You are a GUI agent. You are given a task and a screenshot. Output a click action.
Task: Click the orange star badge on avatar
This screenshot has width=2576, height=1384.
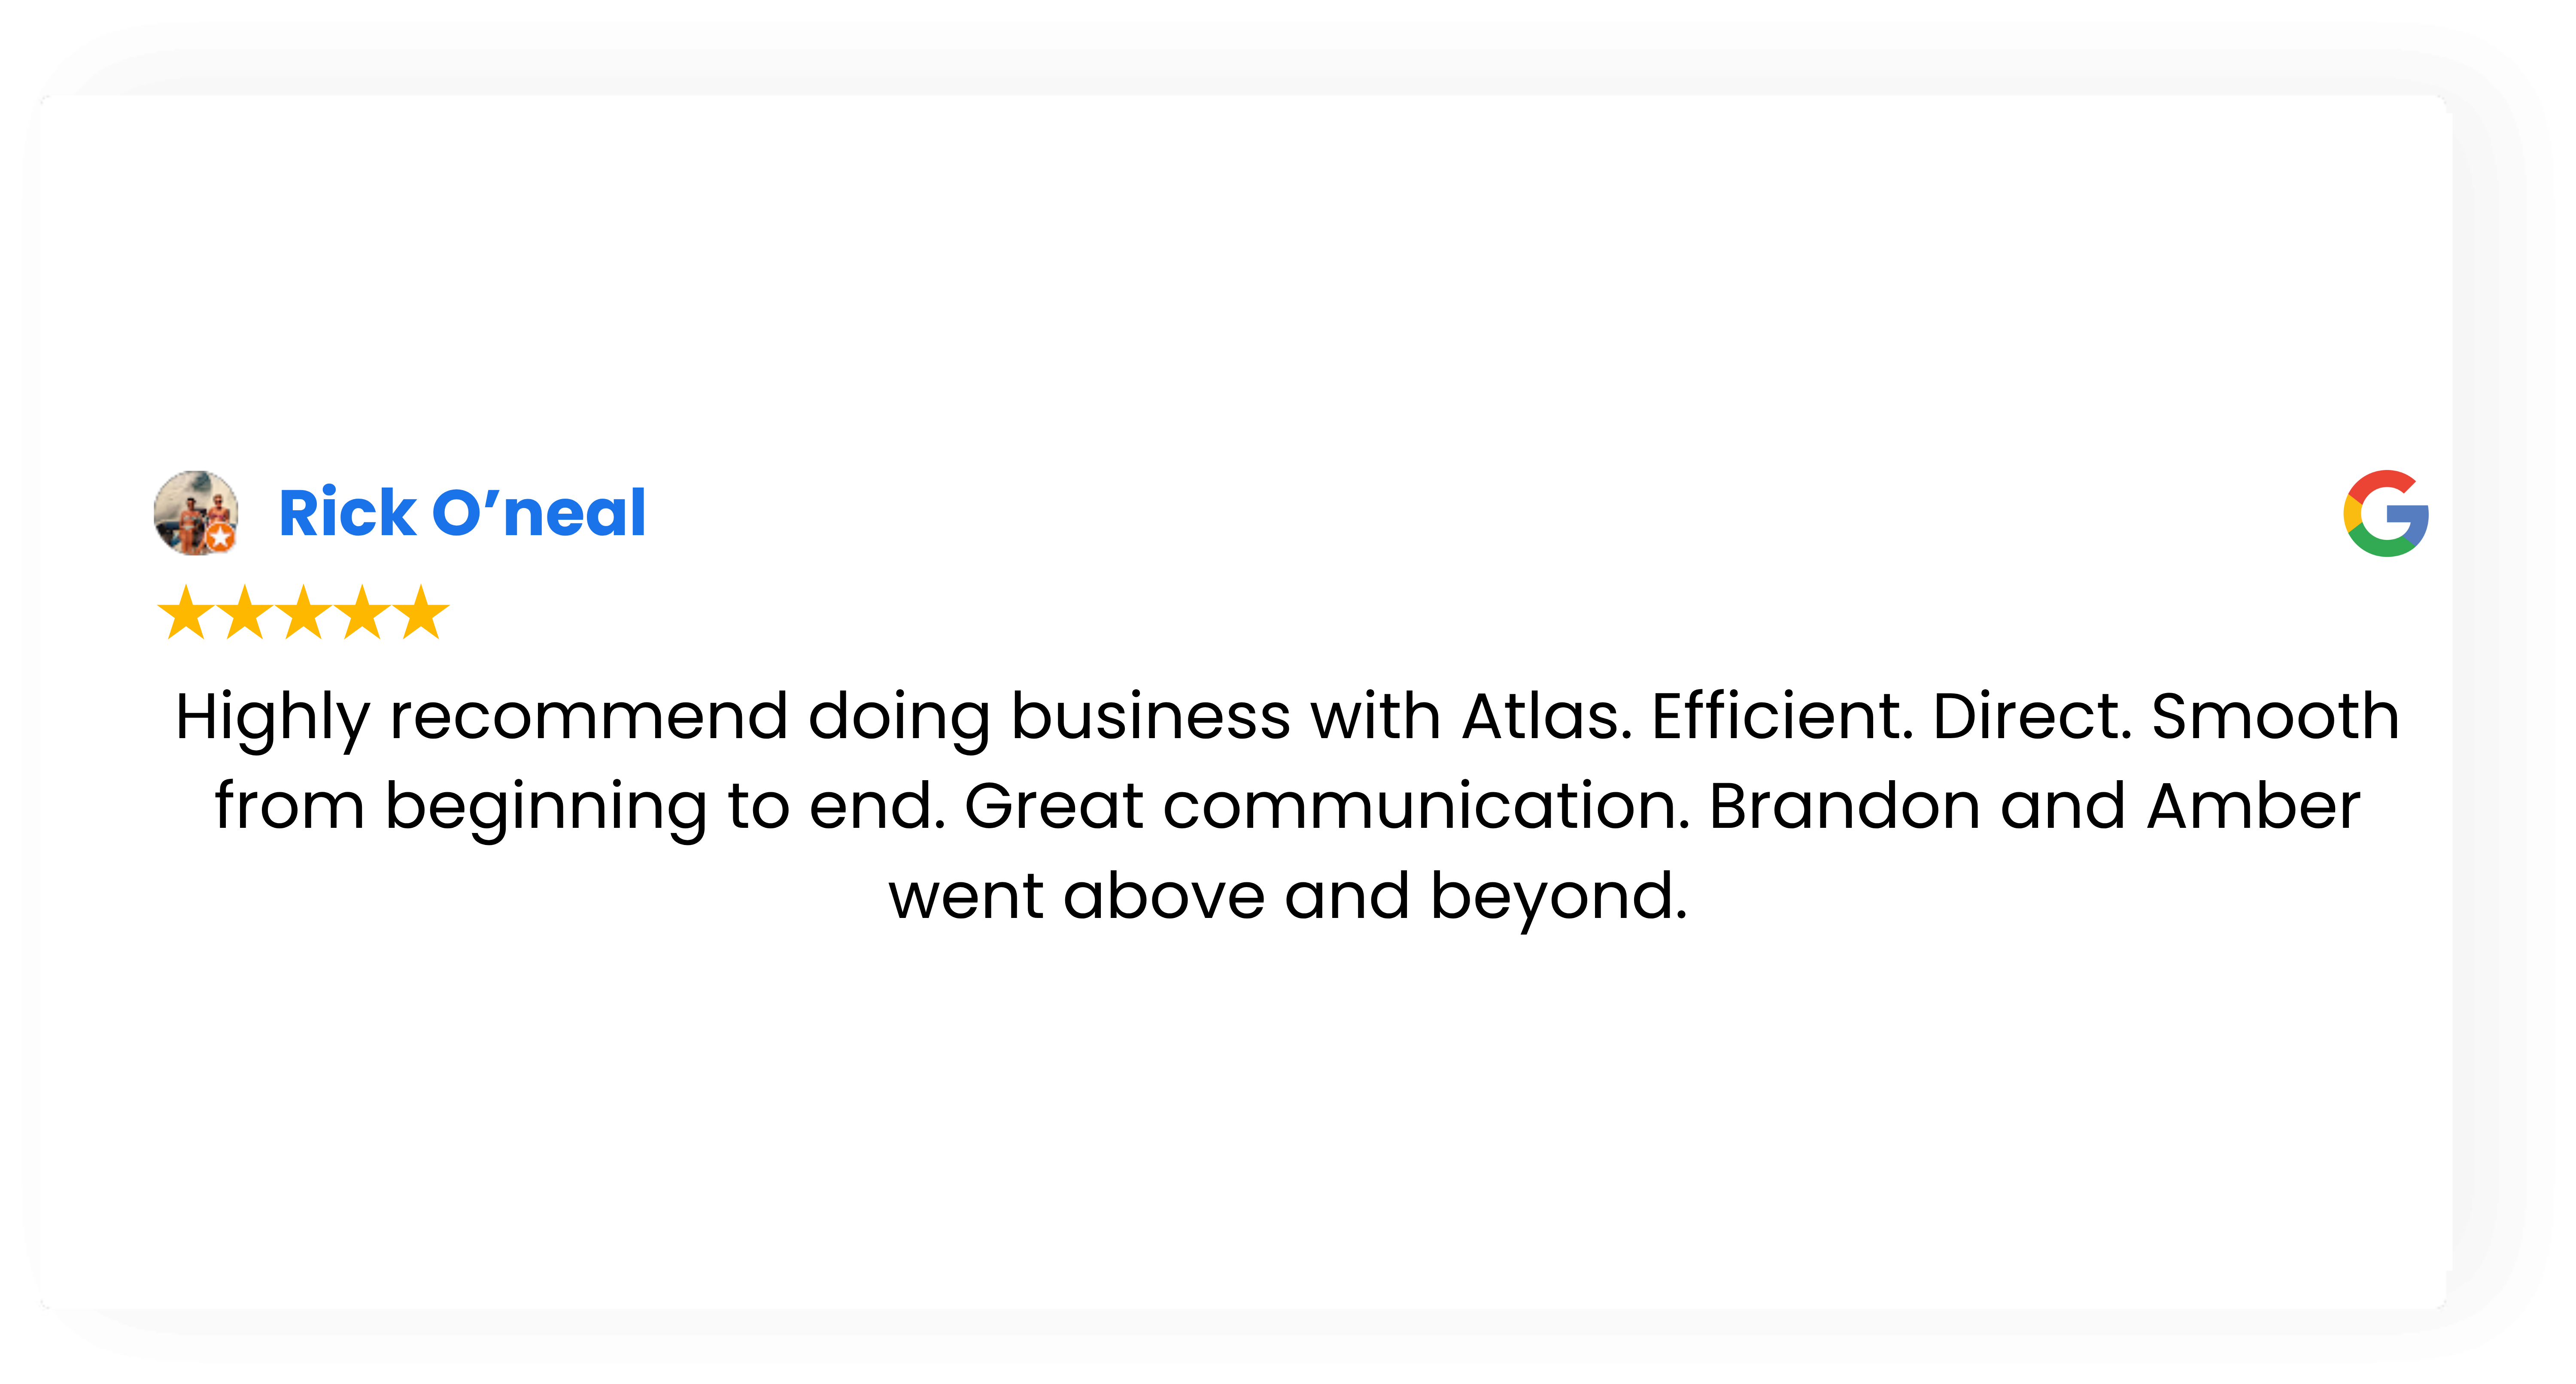coord(221,539)
